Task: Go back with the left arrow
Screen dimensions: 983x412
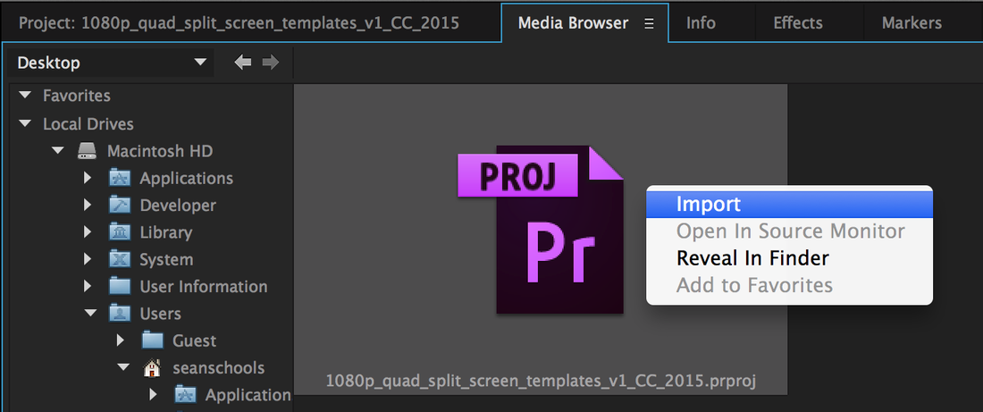Action: click(x=242, y=62)
